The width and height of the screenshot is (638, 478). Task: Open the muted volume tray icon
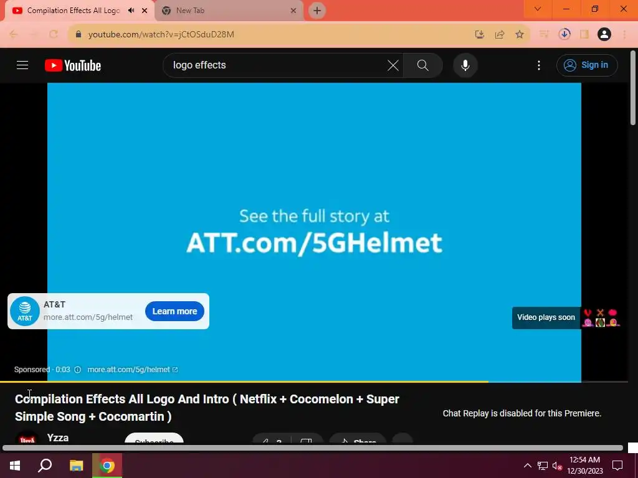[557, 466]
